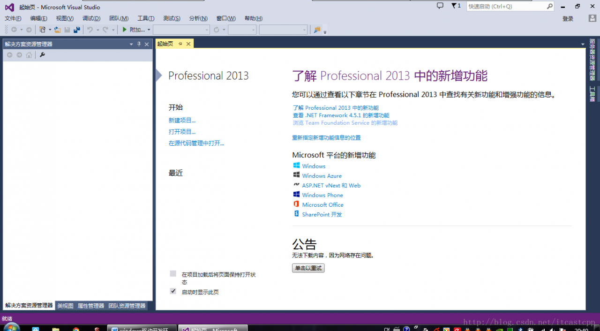Viewport: 600px width, 331px height.
Task: Open the Solution Configurations combo box
Action: (x=181, y=30)
